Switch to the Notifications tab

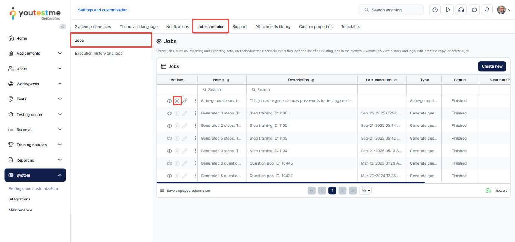tap(177, 27)
